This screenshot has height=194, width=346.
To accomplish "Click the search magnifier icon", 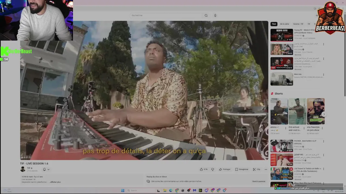I will 206,15.
